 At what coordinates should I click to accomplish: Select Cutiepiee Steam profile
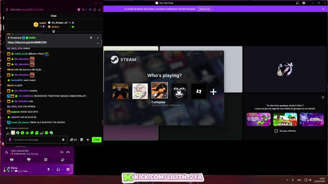[x=159, y=90]
